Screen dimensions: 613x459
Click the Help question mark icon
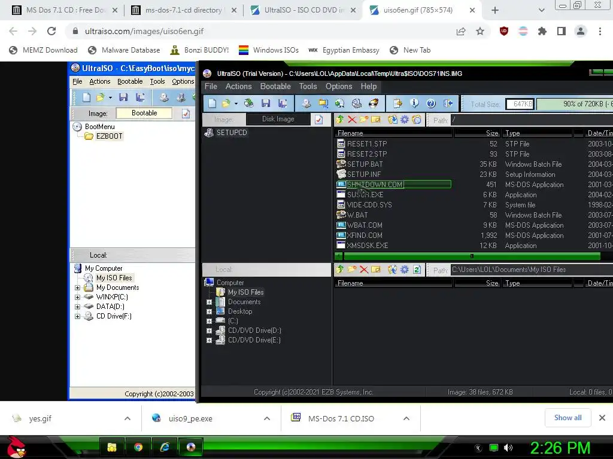pyautogui.click(x=431, y=103)
